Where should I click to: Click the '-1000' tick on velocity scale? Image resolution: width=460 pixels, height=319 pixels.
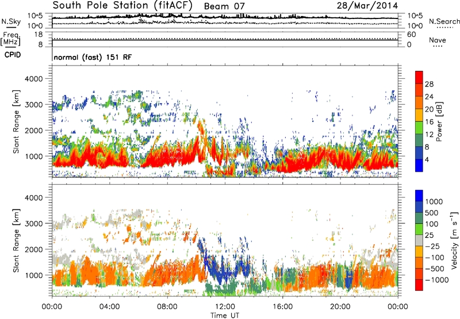(x=436, y=280)
